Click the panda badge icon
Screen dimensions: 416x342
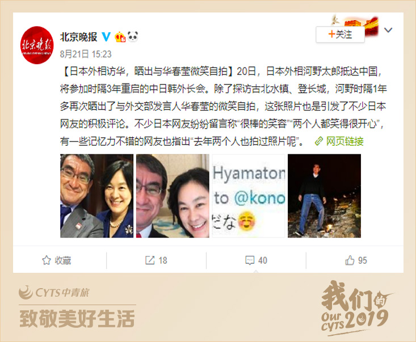coord(133,37)
